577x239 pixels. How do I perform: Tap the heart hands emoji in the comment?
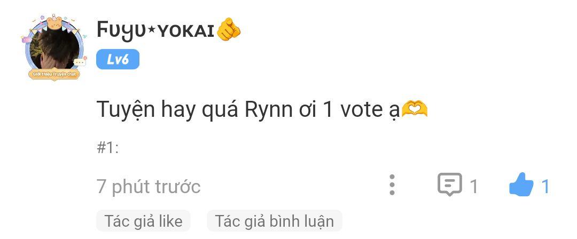415,109
